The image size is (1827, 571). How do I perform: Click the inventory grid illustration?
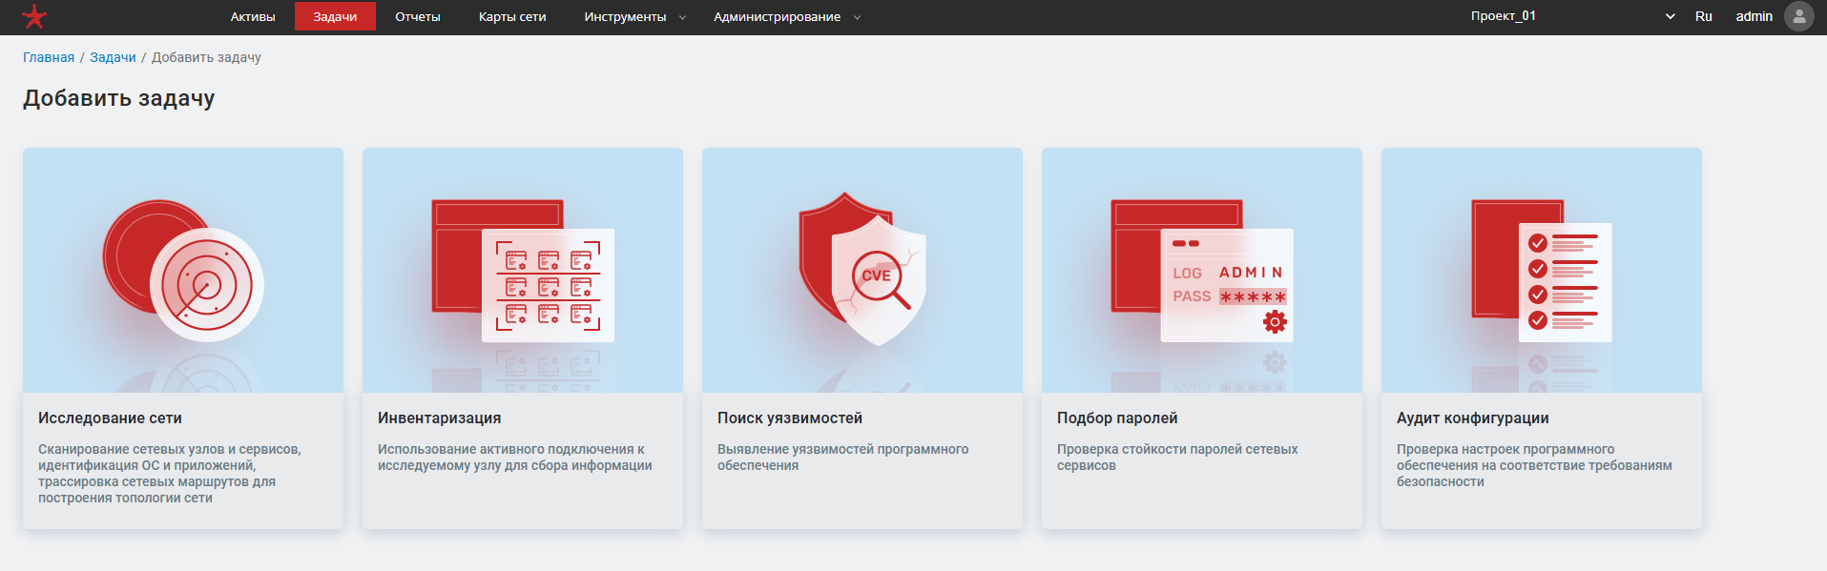click(523, 271)
